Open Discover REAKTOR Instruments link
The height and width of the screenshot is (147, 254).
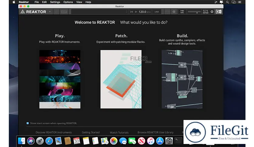[53, 132]
